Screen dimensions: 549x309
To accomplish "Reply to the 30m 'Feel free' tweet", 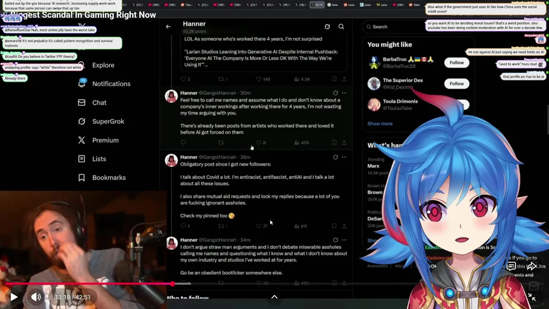I will pyautogui.click(x=184, y=142).
